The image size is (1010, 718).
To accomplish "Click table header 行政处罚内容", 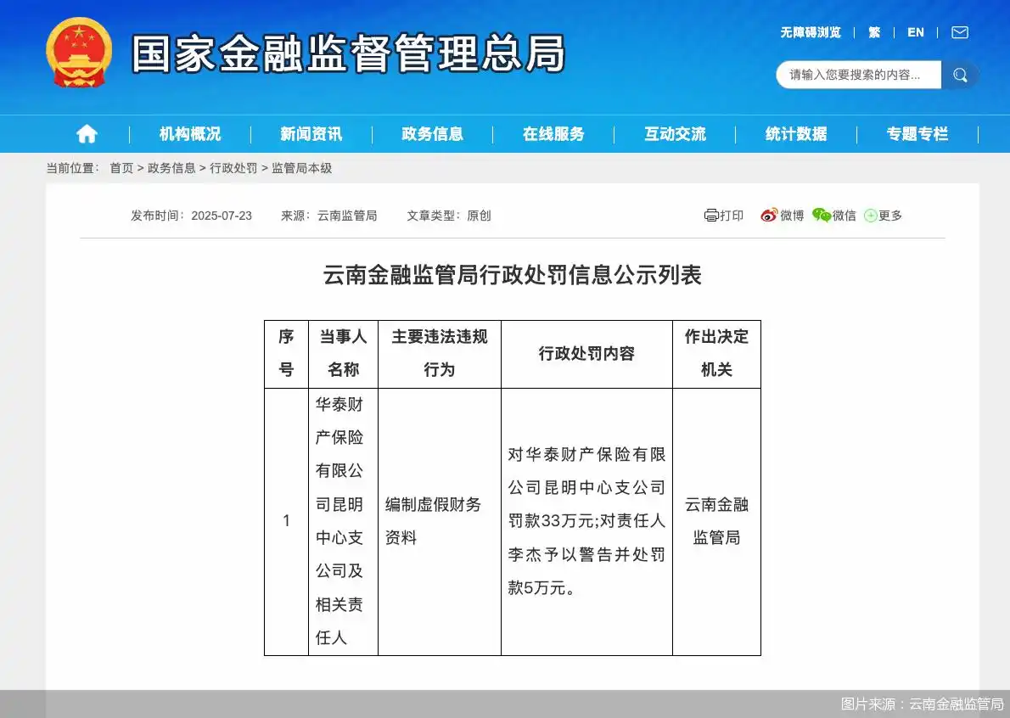I will pos(586,354).
